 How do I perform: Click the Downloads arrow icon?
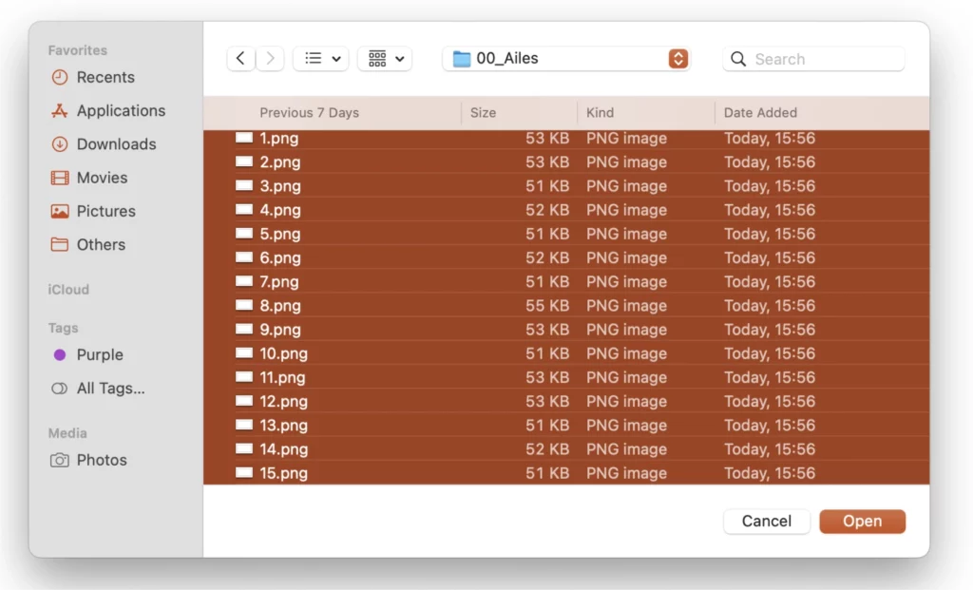coord(60,143)
